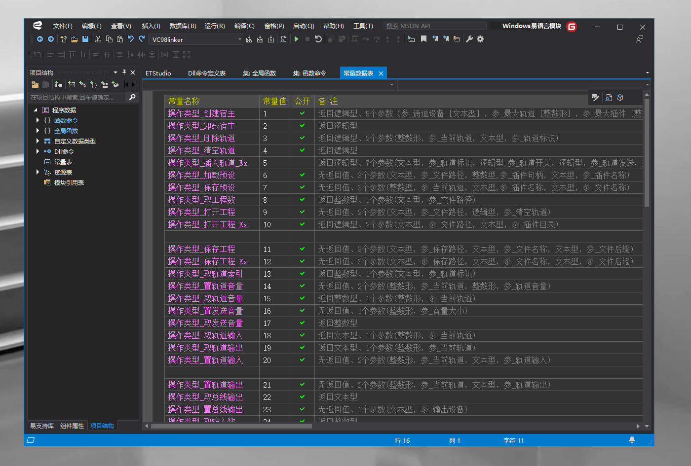
Task: Create a new project with toolbar icon
Action: pos(63,39)
